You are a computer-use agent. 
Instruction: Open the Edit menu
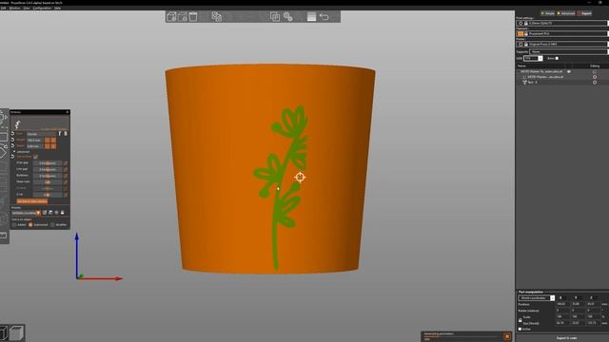[3, 8]
